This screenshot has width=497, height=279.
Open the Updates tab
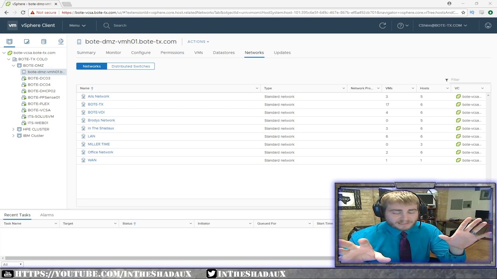(x=282, y=53)
